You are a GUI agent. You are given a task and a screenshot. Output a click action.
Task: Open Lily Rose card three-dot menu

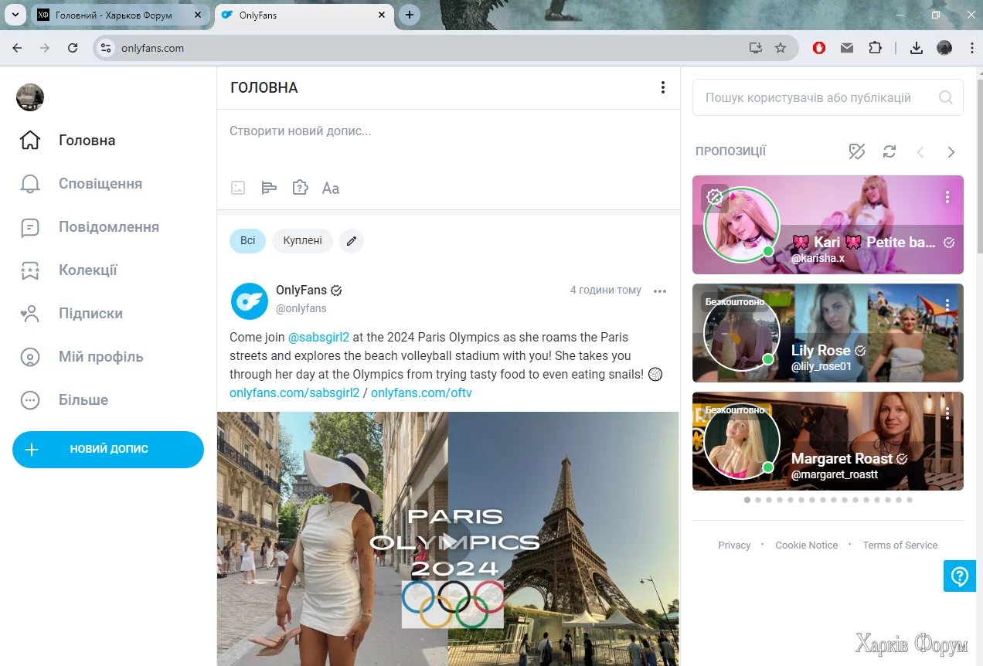tap(947, 305)
